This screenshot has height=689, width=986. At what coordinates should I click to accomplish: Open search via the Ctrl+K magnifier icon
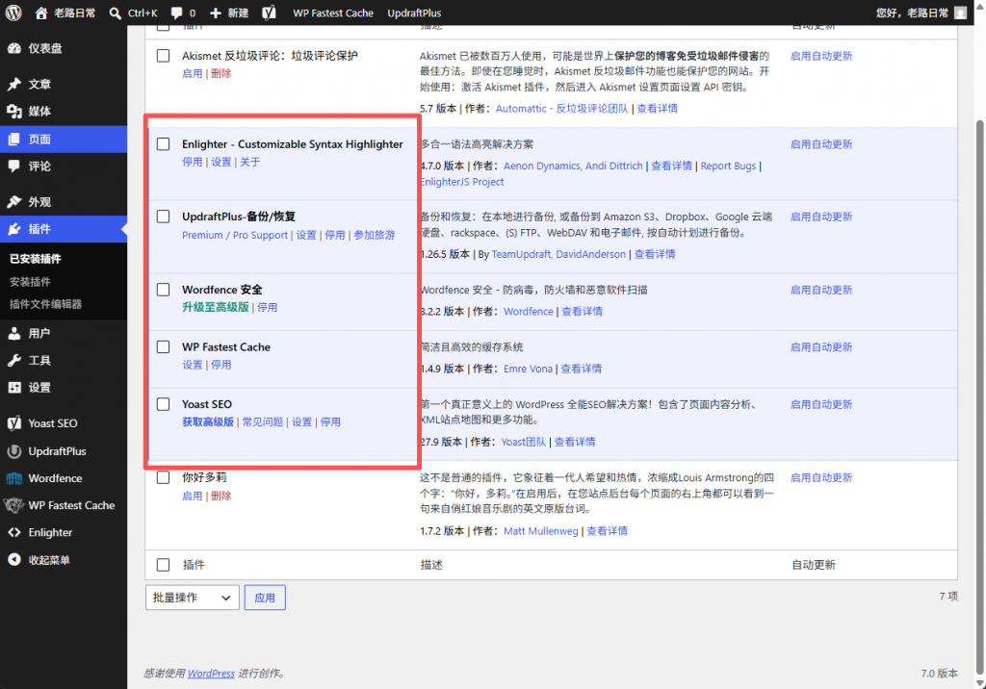pyautogui.click(x=116, y=13)
